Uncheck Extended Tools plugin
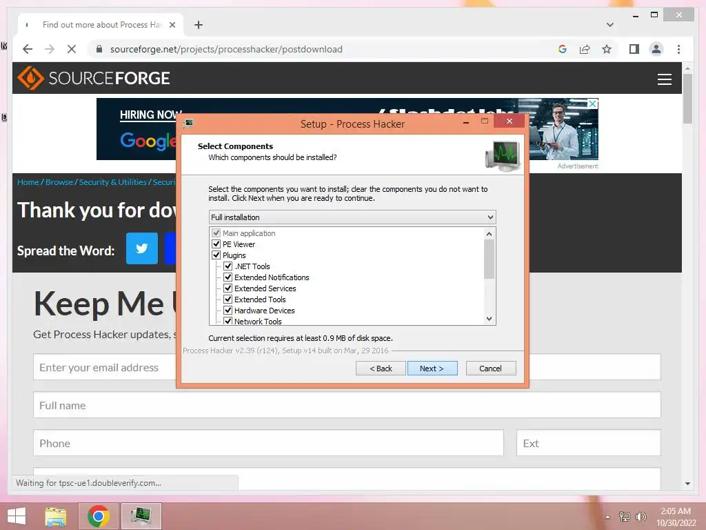The image size is (706, 530). click(228, 300)
